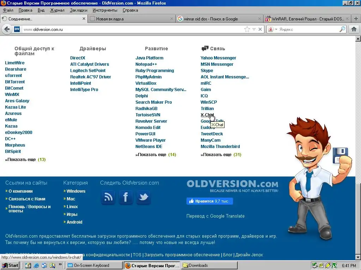Bookmark page with the star icon
Screen dimensions: 361x270
tap(247, 29)
